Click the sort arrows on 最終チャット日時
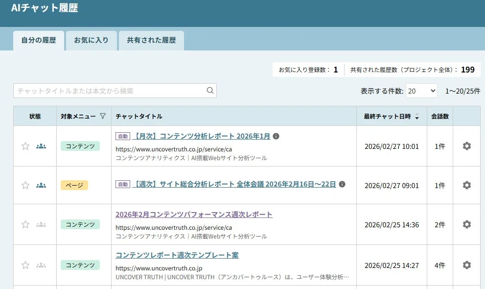The image size is (485, 289). pyautogui.click(x=416, y=117)
